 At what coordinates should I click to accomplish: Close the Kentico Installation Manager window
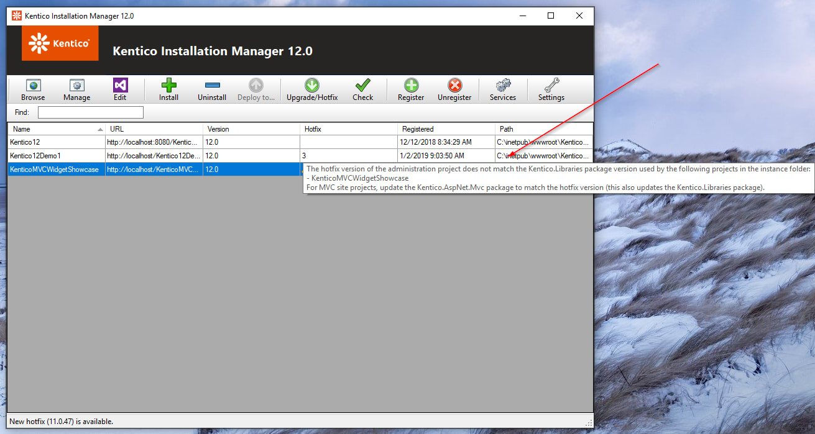point(579,16)
